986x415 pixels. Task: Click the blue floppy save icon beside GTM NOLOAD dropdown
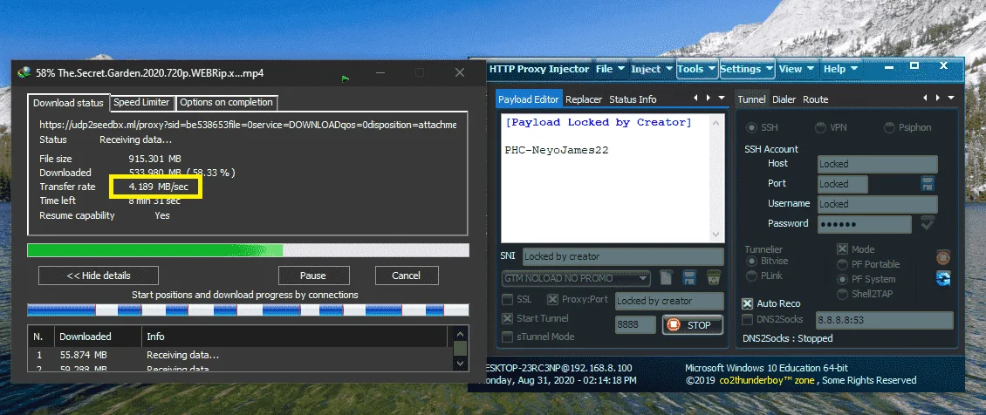(x=689, y=277)
